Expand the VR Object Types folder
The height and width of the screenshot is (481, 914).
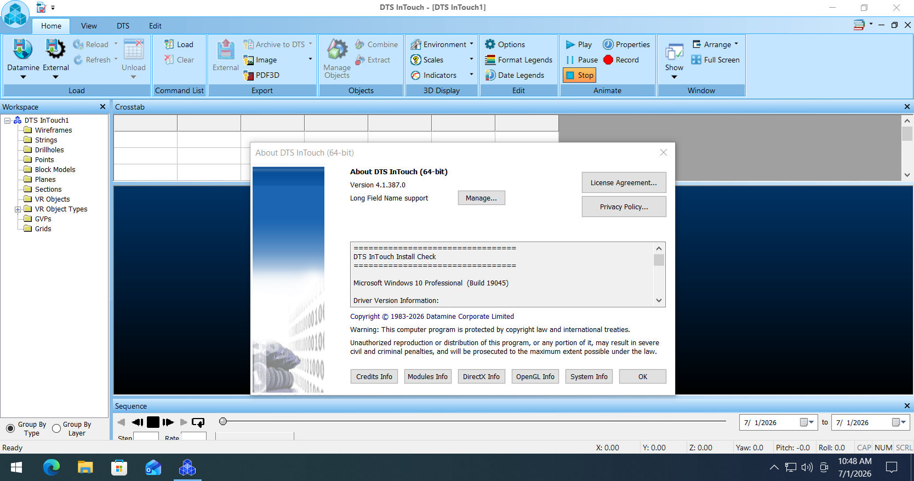18,209
